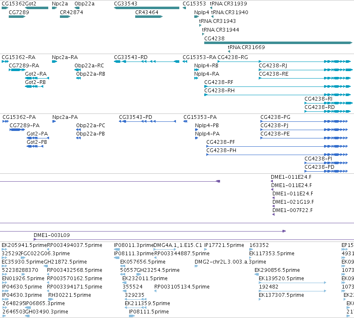The image size is (354, 318).
Task: Click the CG33543 gene arrow bar
Action: pyautogui.click(x=146, y=8)
